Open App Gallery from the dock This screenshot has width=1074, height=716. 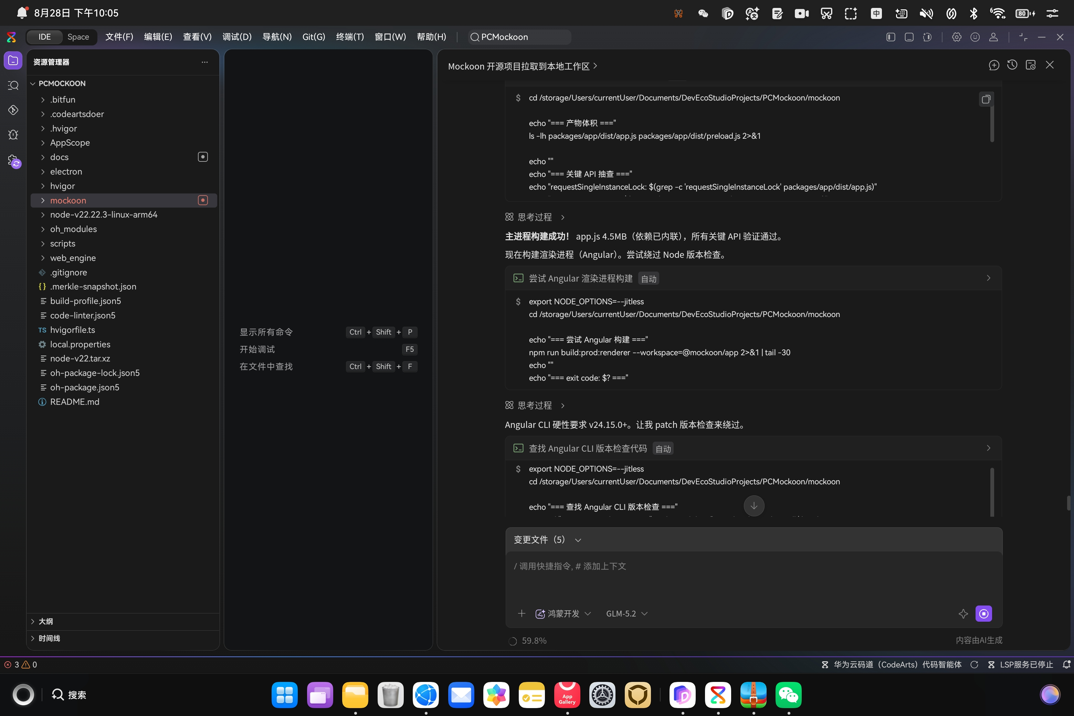(567, 695)
